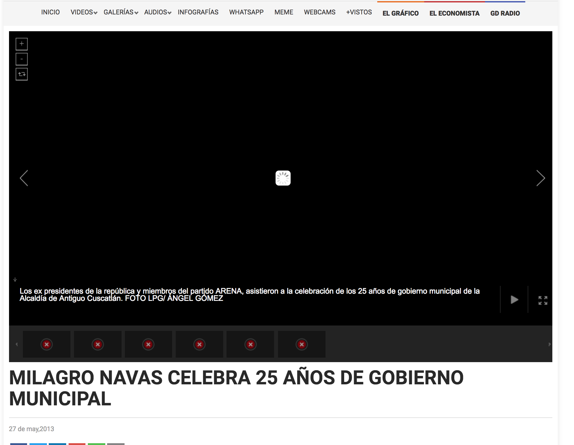Screen dimensions: 574x445
Task: Go to the previous gallery photo
Action: (x=24, y=178)
